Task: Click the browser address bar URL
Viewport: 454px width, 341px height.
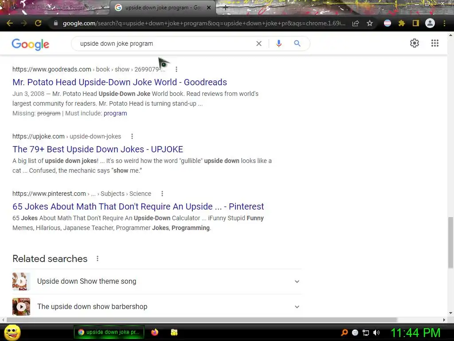Action: 204,23
